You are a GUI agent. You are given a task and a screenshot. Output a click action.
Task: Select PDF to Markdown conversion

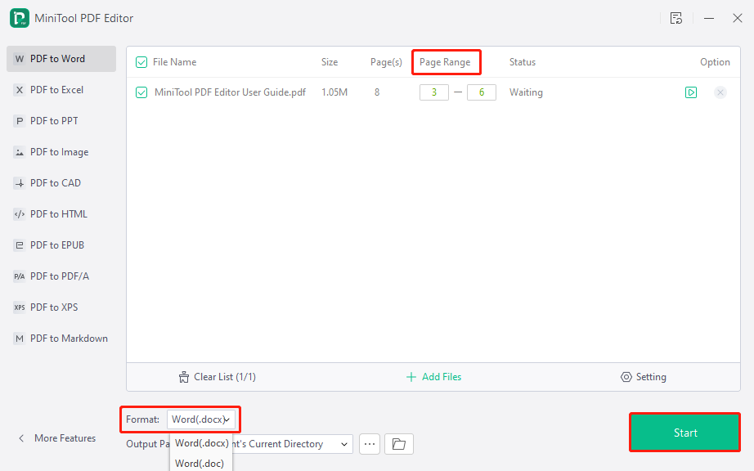[x=61, y=339]
